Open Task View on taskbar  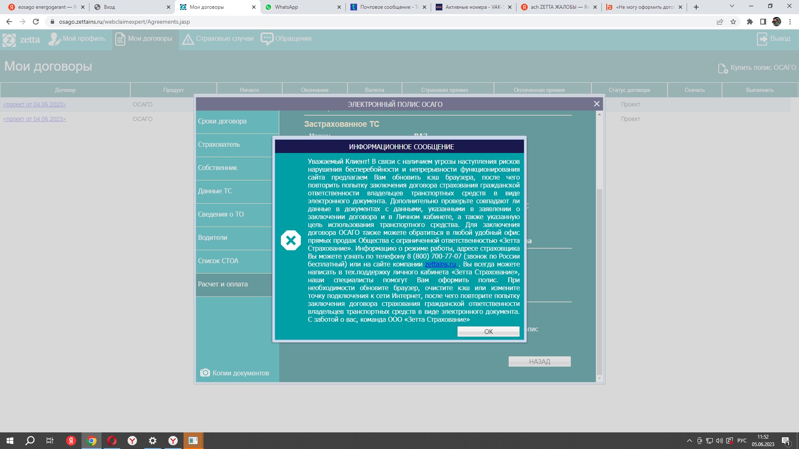[50, 441]
